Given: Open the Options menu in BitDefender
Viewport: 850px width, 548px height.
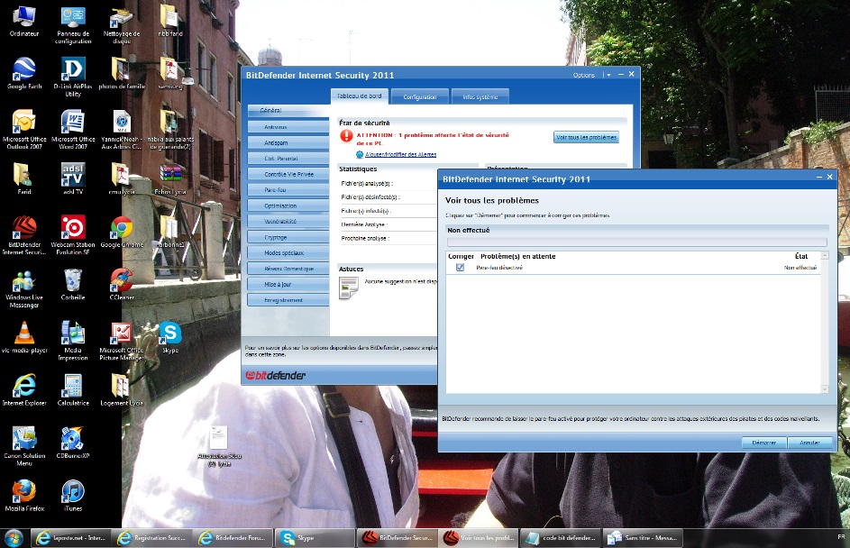Looking at the screenshot, I should pos(584,75).
